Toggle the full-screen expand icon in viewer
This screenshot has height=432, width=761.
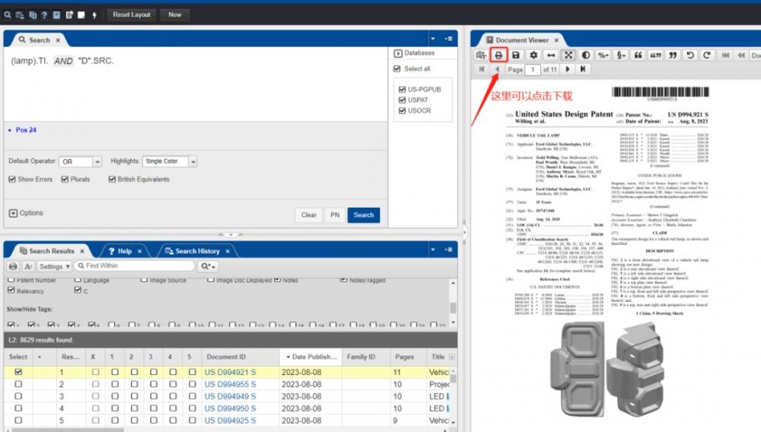[568, 56]
